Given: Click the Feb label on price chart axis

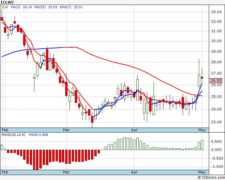Looking at the screenshot, I should [x=5, y=130].
